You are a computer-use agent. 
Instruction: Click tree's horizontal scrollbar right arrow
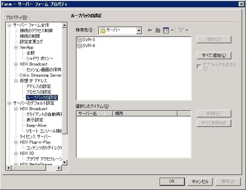pos(59,168)
